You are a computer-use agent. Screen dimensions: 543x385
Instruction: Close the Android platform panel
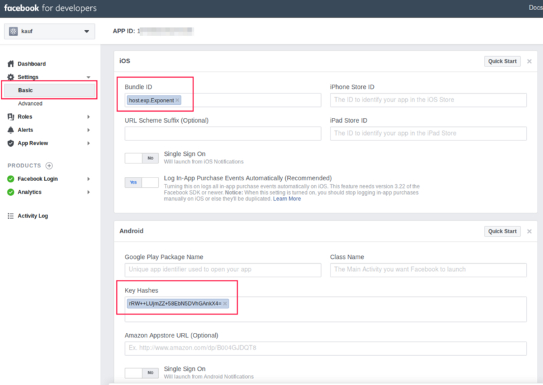(529, 231)
